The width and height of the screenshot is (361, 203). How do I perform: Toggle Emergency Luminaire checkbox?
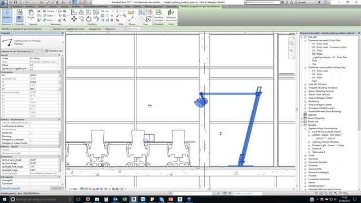point(32,140)
